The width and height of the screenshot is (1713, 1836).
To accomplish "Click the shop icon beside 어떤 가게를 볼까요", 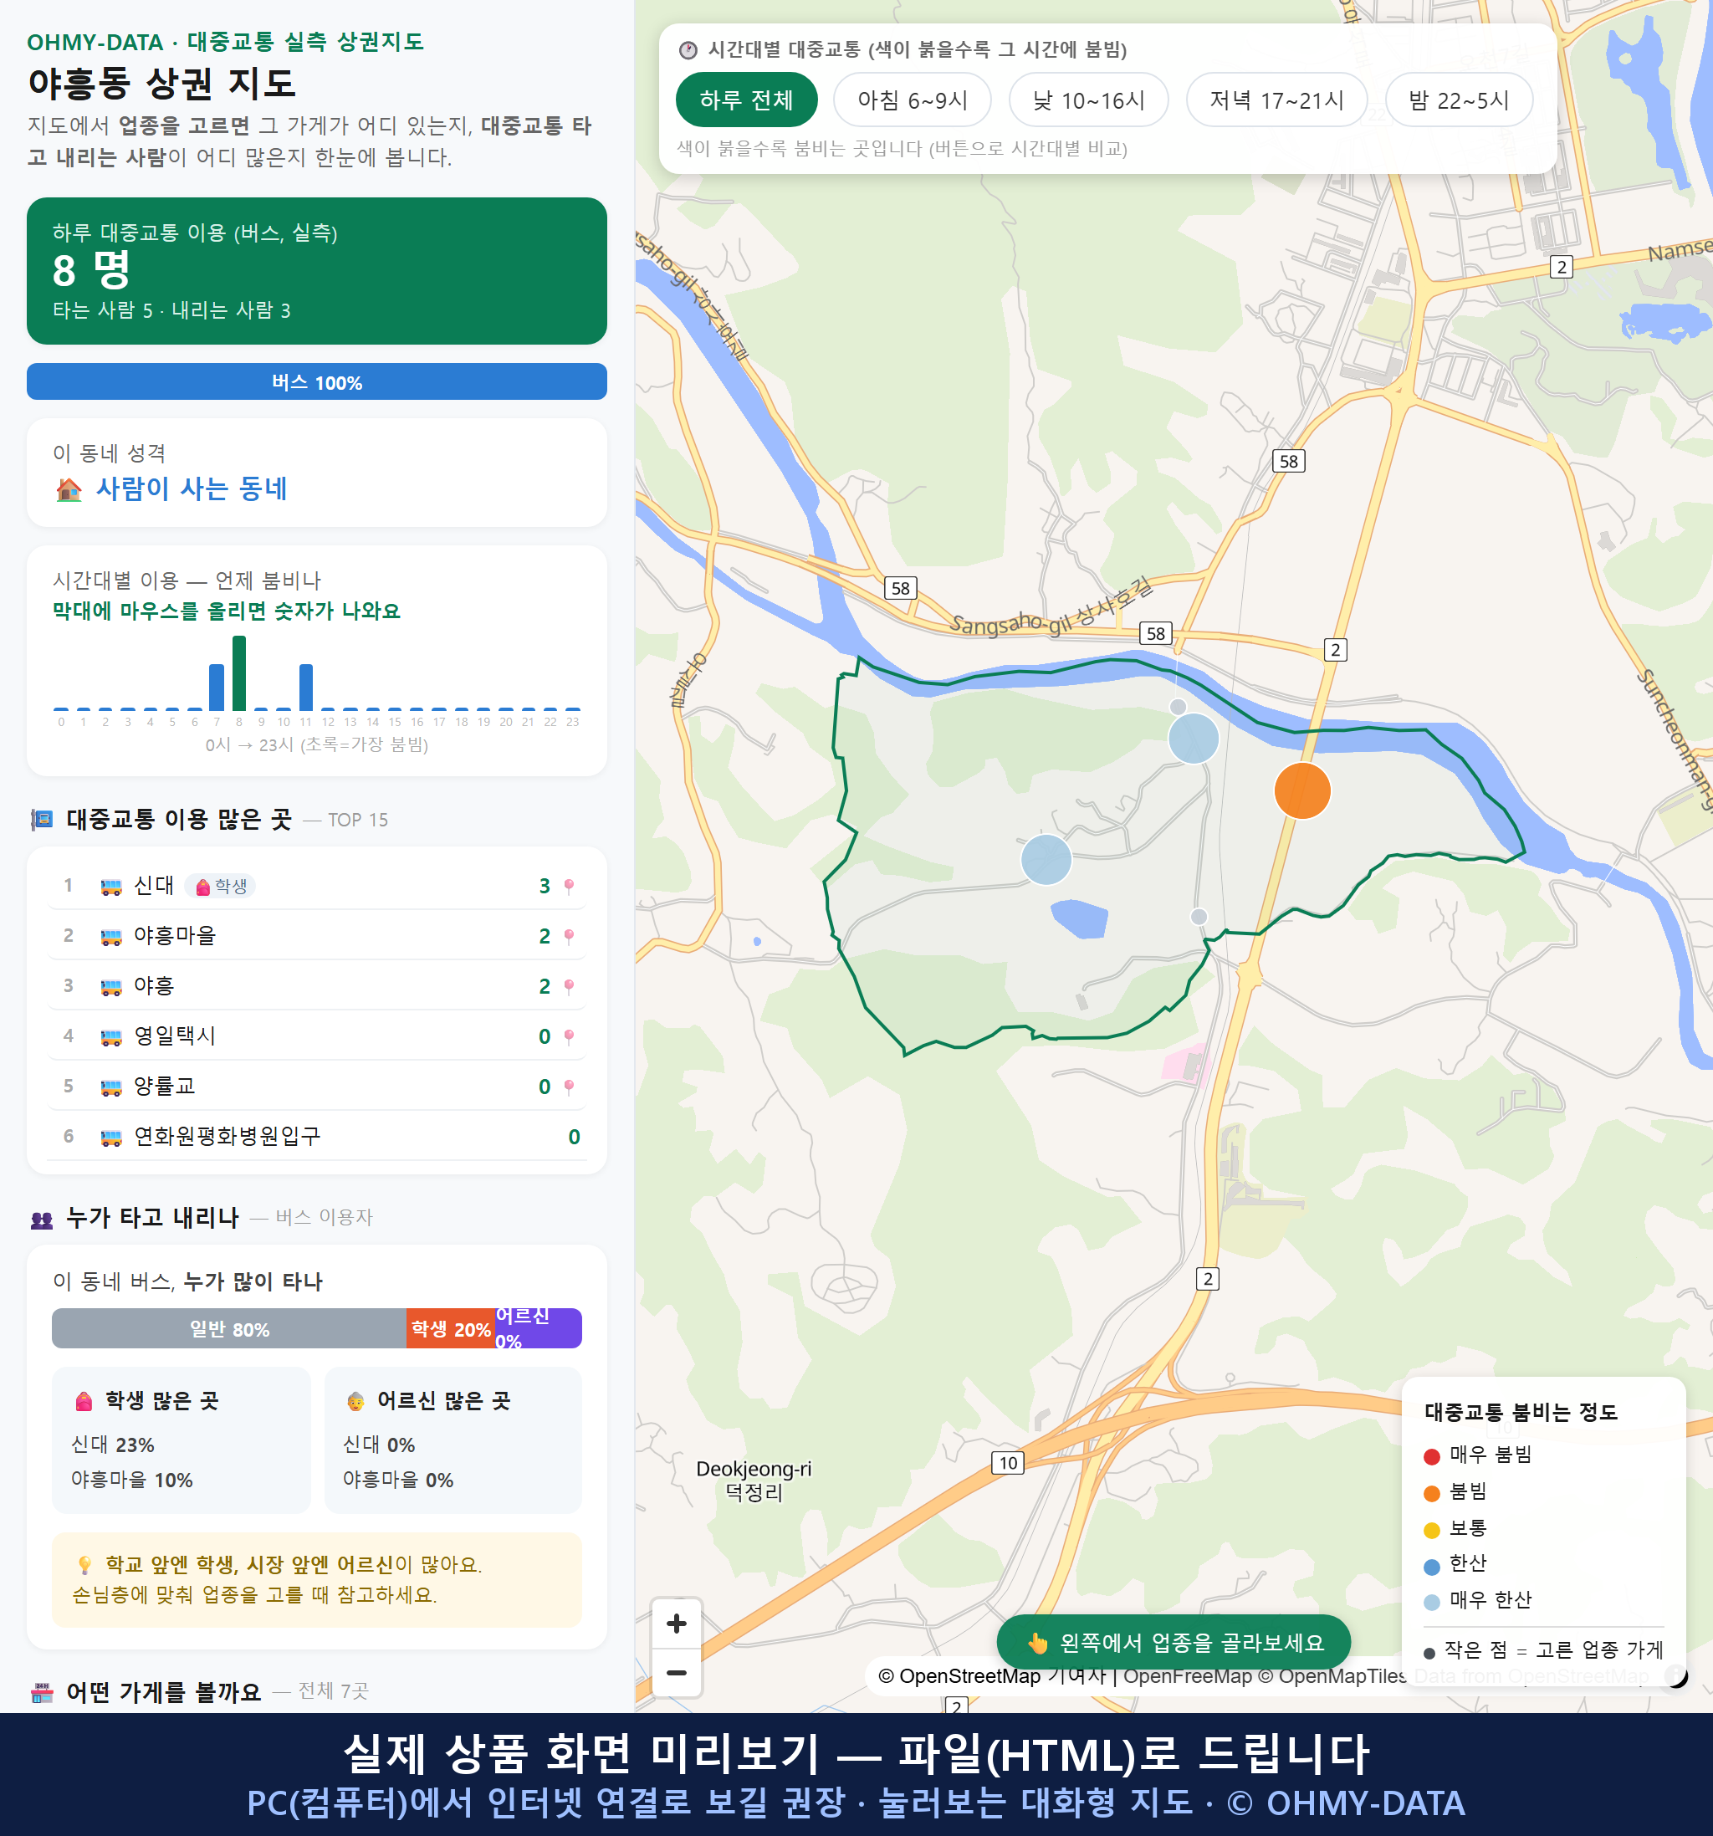I will pyautogui.click(x=42, y=1692).
